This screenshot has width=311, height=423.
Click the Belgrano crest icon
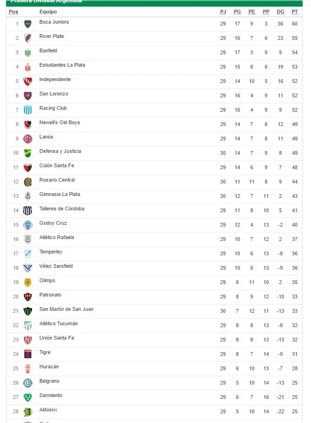click(28, 383)
